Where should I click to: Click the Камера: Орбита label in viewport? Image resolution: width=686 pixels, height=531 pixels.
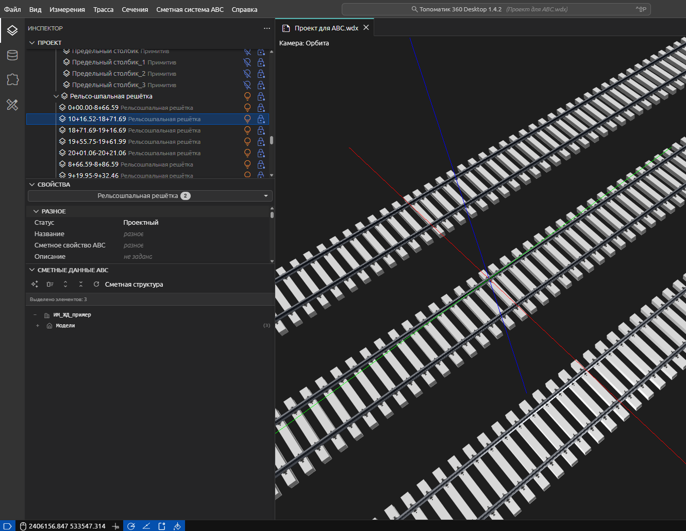(304, 43)
